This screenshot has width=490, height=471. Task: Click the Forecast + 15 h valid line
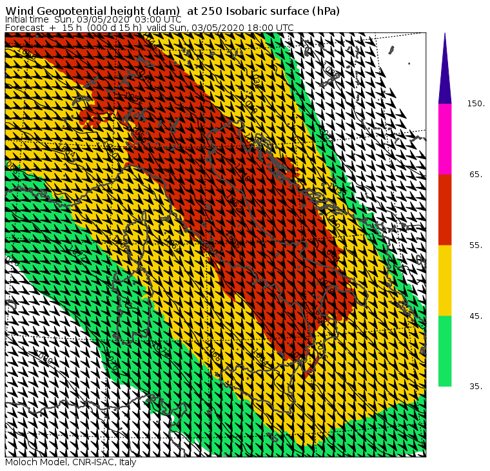coord(150,28)
